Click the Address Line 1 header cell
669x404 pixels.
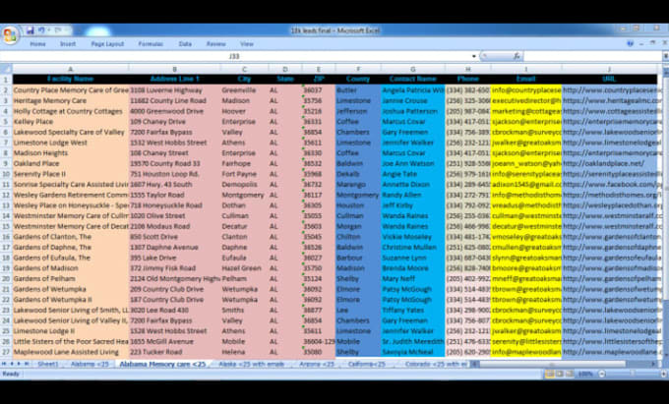174,79
